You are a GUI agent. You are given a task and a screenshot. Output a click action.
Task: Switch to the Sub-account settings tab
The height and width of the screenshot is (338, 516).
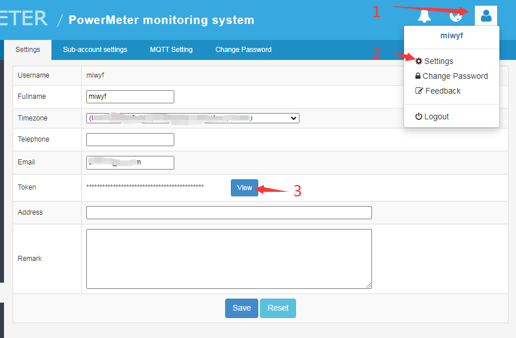click(95, 50)
